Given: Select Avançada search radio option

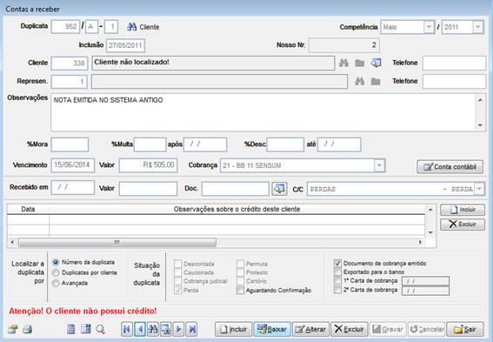Looking at the screenshot, I should pyautogui.click(x=56, y=283).
